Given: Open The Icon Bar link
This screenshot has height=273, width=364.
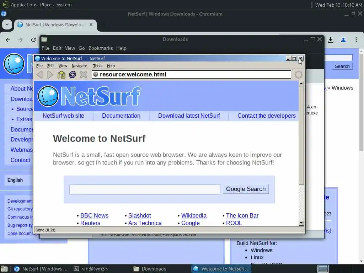Looking at the screenshot, I should pos(242,215).
